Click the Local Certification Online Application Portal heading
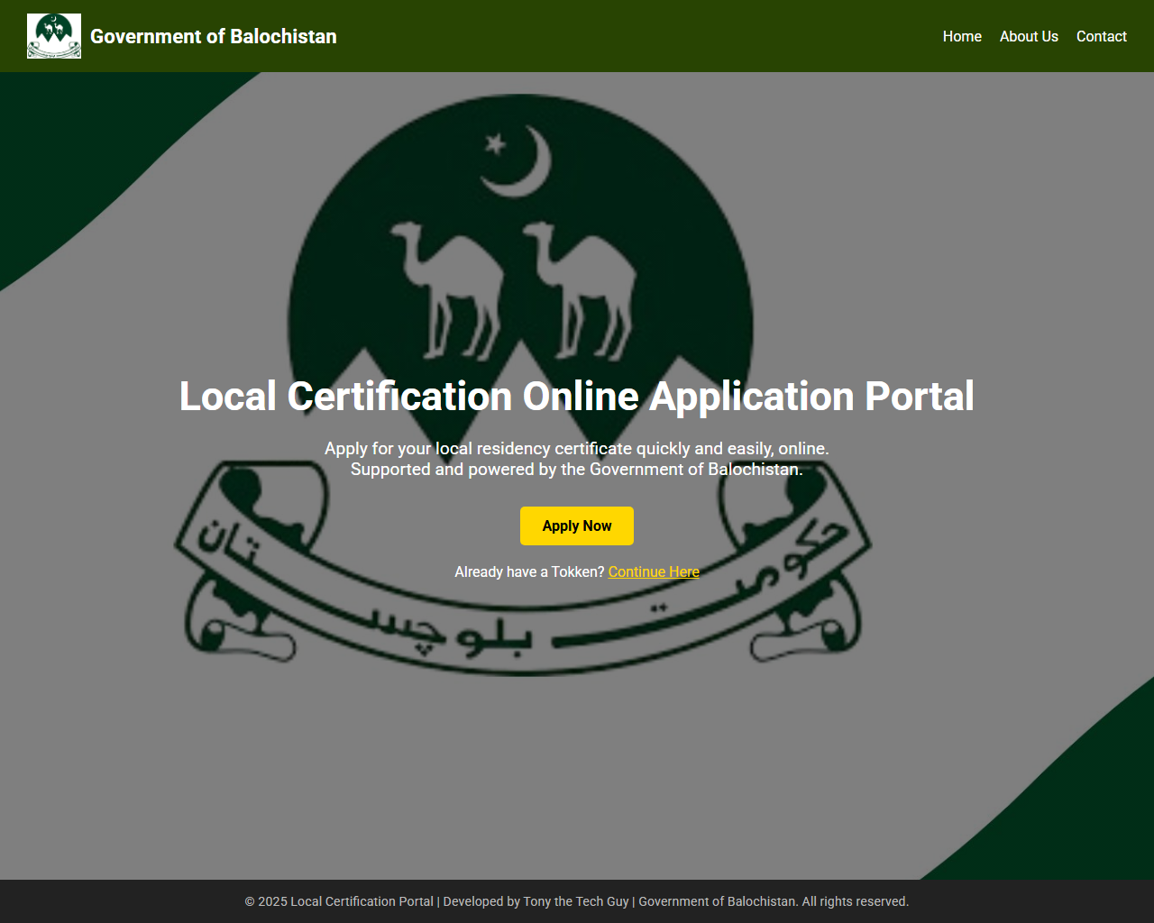This screenshot has height=923, width=1154. pyautogui.click(x=577, y=397)
